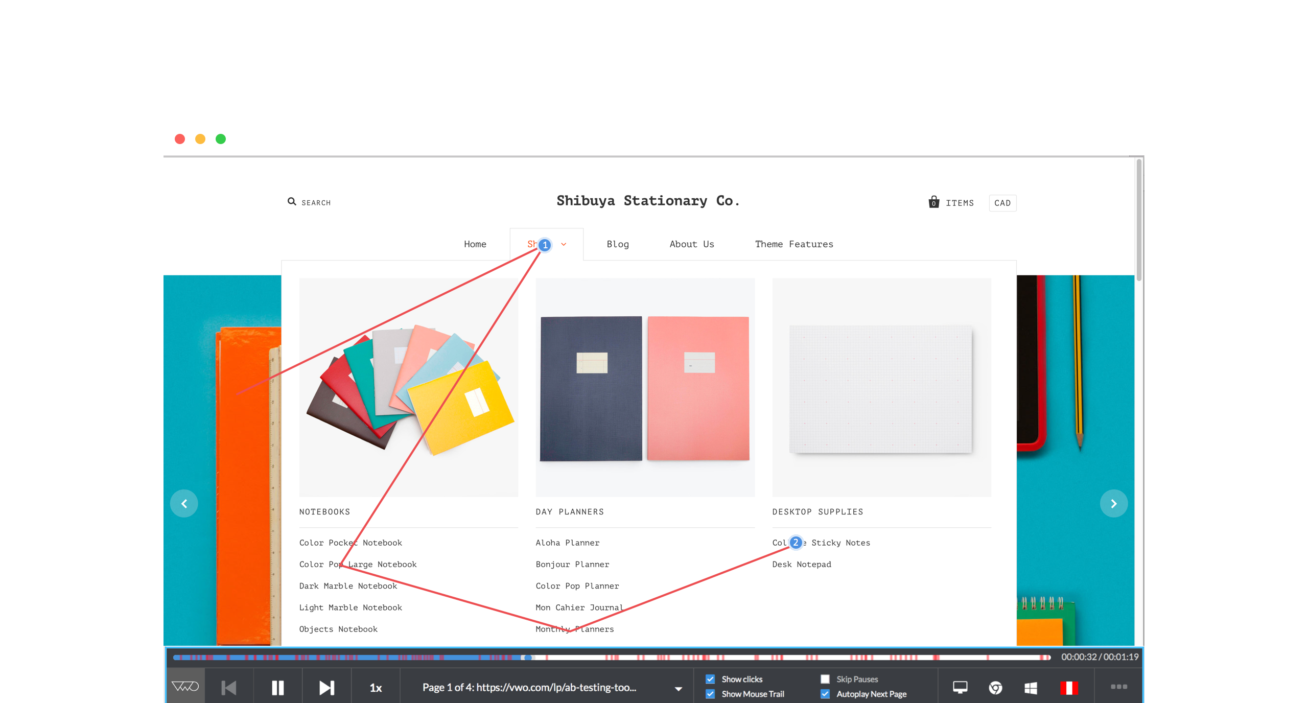
Task: Jump to the previous page in the recording
Action: pyautogui.click(x=228, y=688)
